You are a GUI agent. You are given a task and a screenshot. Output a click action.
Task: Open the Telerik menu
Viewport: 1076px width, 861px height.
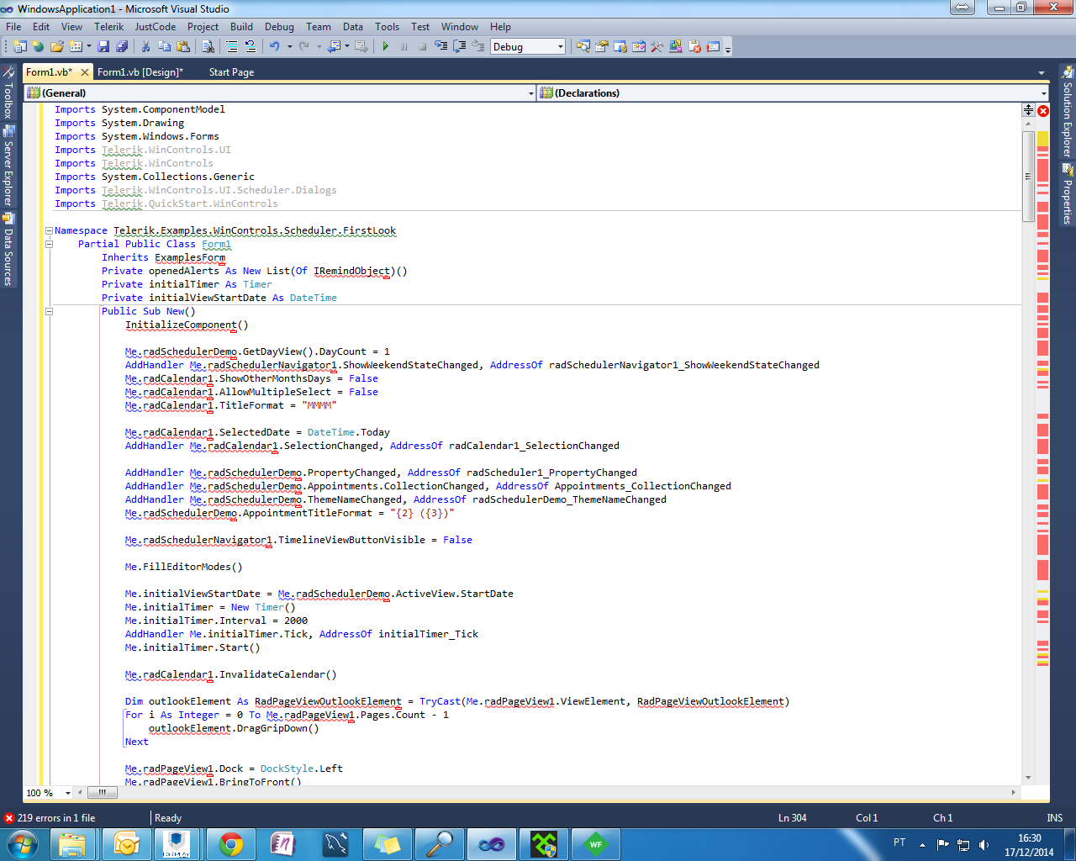(x=109, y=27)
